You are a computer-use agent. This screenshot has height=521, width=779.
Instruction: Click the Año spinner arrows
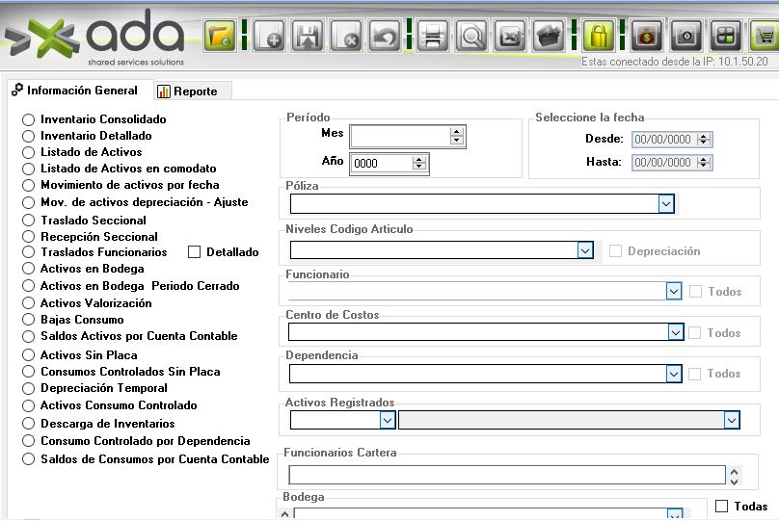(418, 163)
